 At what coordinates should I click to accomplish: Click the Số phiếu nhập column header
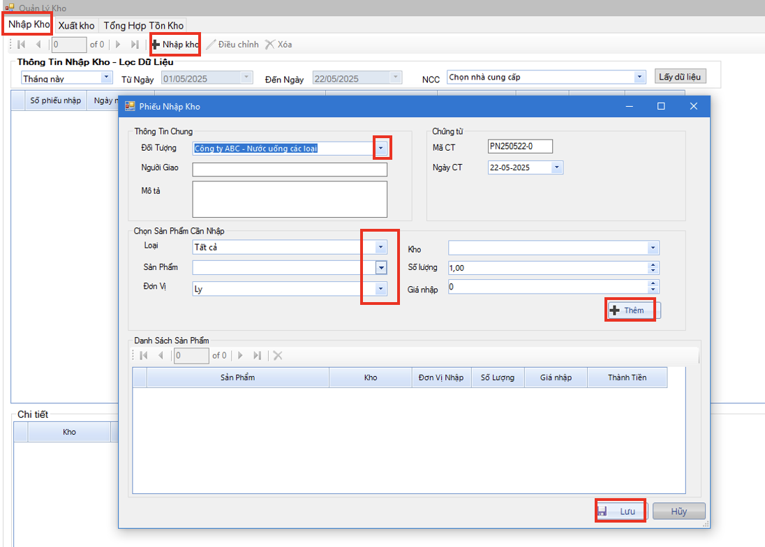[x=55, y=100]
